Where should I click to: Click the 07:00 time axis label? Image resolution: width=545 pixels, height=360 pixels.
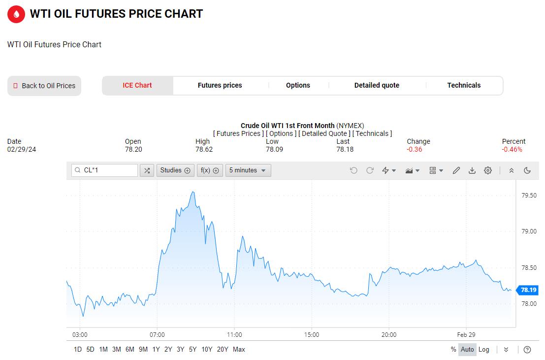click(x=157, y=335)
